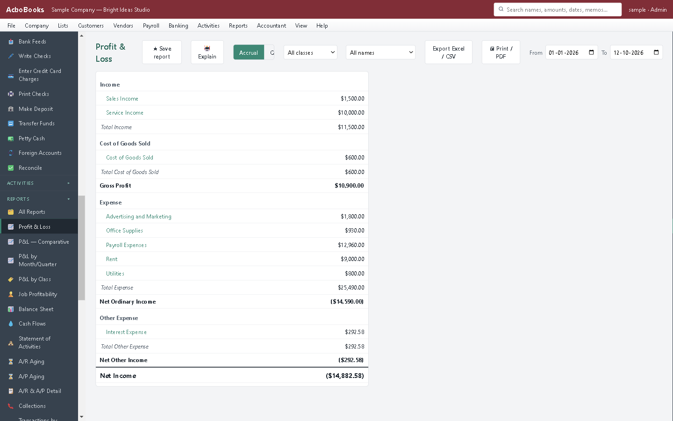This screenshot has height=421, width=673.
Task: Click the Print / PDF button
Action: [501, 52]
